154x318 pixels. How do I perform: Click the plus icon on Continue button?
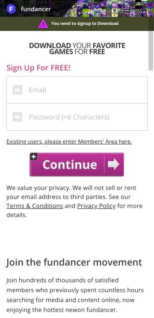[x=34, y=156]
